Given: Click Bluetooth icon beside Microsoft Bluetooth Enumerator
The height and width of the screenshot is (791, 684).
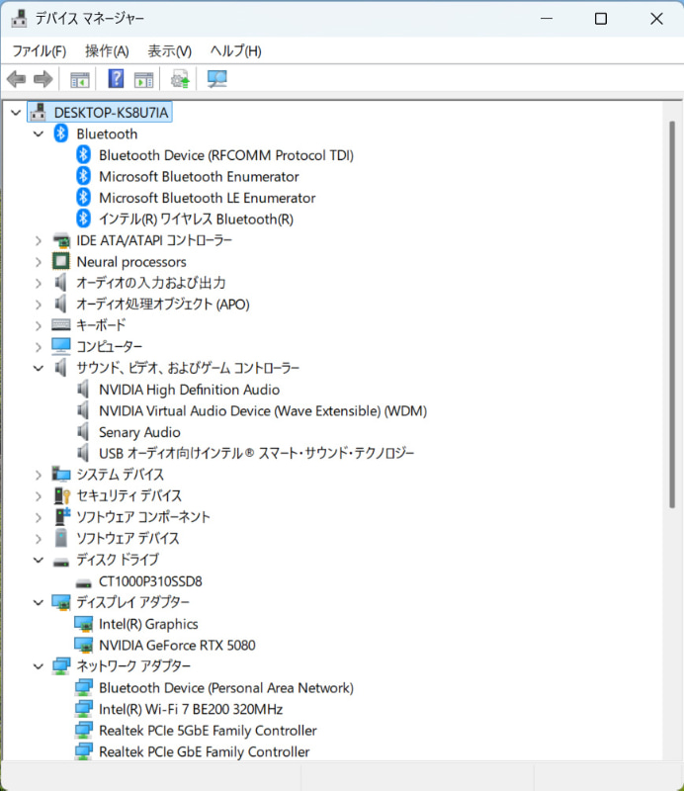Looking at the screenshot, I should [83, 177].
